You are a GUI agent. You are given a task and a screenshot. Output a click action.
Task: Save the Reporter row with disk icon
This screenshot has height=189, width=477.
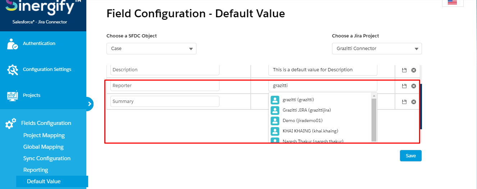point(404,86)
